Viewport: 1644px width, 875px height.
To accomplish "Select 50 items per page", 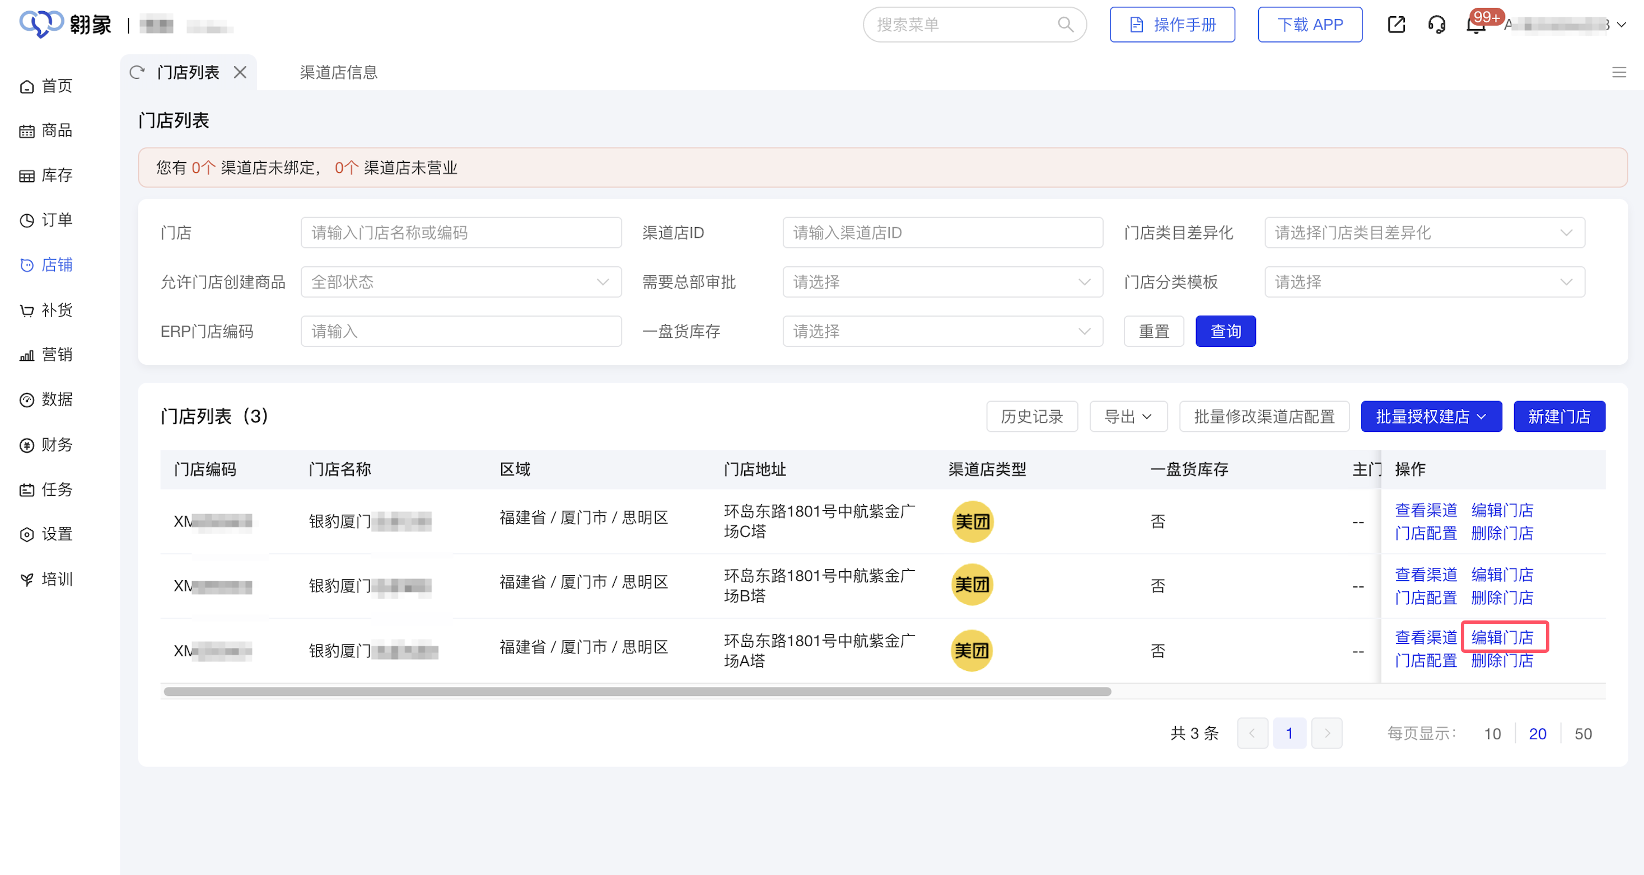I will tap(1583, 733).
